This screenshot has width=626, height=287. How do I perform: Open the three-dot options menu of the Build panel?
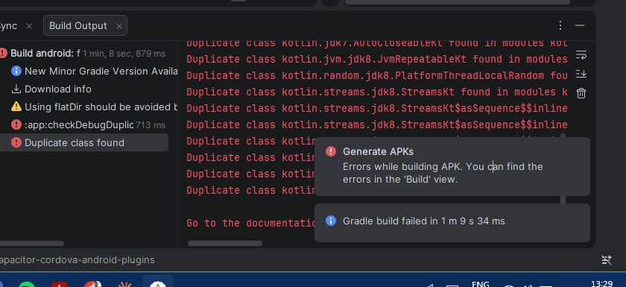click(x=560, y=25)
